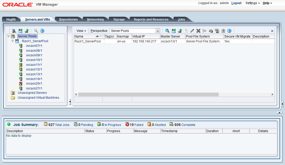Use the search magnifier icon above the tree
This screenshot has width=285, height=165.
click(35, 31)
